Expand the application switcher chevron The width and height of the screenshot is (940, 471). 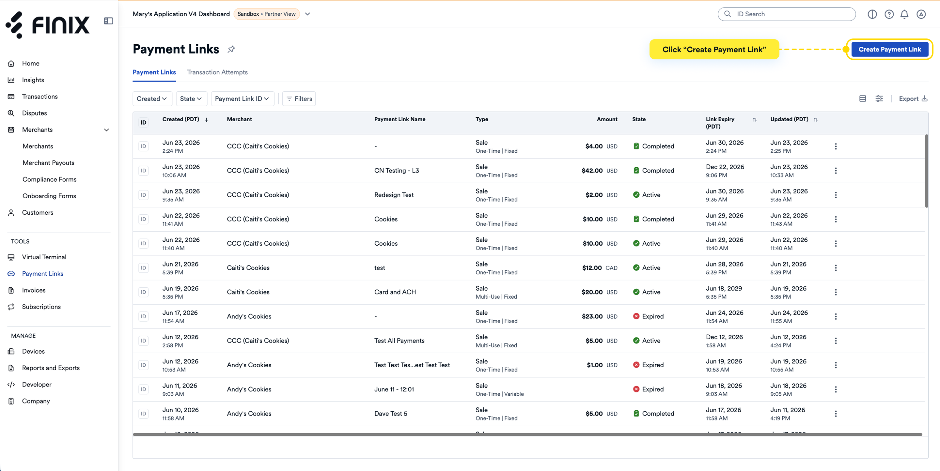click(x=307, y=14)
